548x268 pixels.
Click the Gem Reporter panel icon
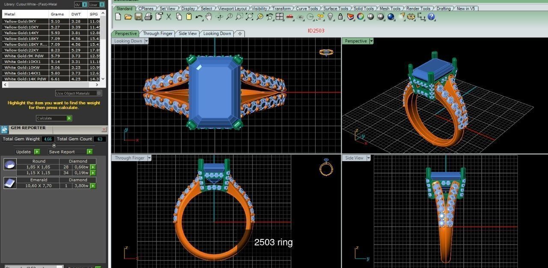point(4,130)
